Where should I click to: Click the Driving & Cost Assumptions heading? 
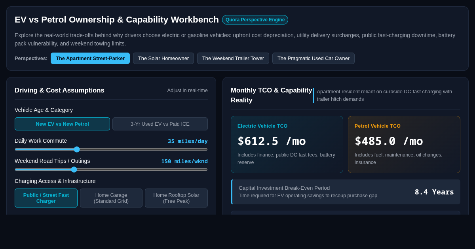click(59, 91)
